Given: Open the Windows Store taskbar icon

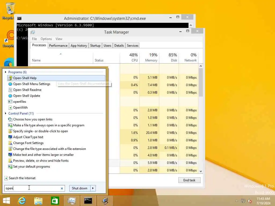Looking at the screenshot, I should pyautogui.click(x=55, y=201).
